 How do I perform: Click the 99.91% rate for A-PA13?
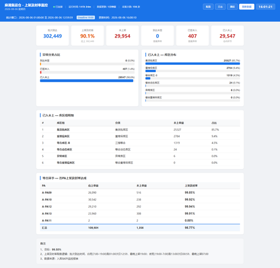pos(190,214)
